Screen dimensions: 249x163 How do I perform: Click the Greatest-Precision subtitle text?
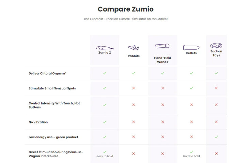click(x=126, y=19)
